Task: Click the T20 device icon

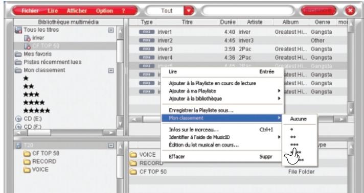Action: click(18, 146)
